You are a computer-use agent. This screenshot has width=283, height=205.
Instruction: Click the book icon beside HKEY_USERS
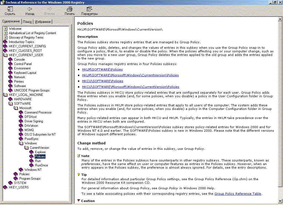click(x=6, y=187)
